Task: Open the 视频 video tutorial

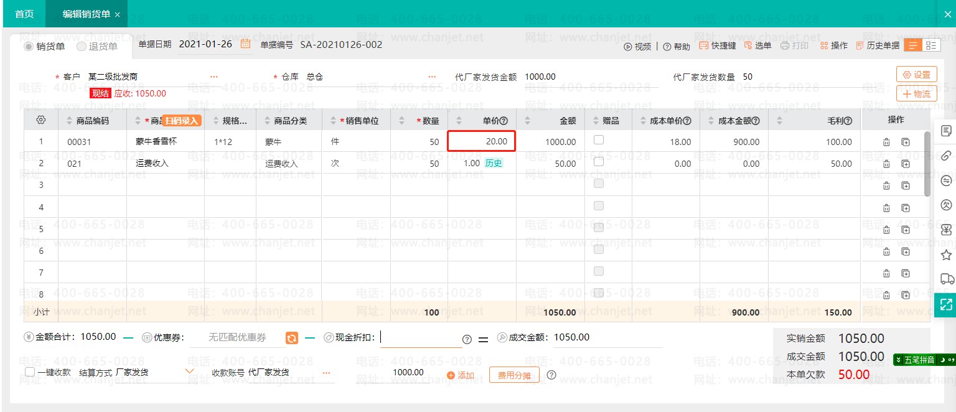Action: coord(637,46)
